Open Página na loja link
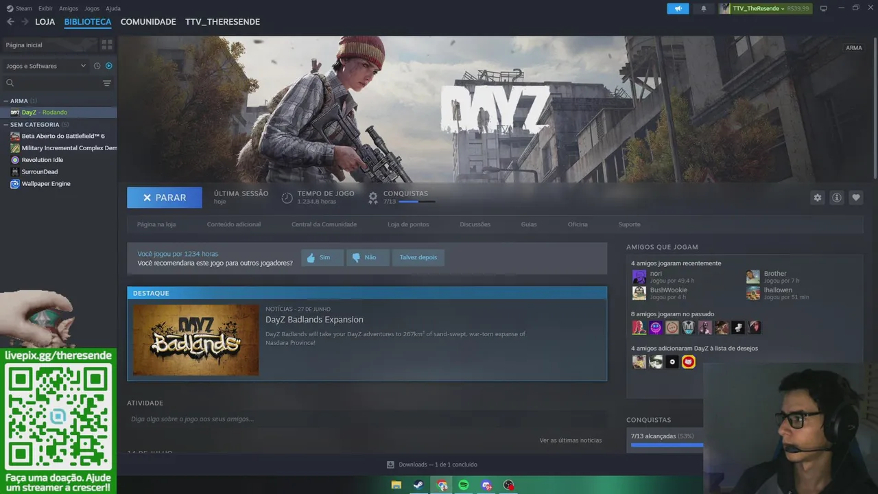Image resolution: width=878 pixels, height=494 pixels. 156,224
